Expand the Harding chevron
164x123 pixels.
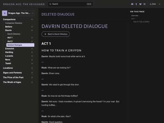[32, 52]
